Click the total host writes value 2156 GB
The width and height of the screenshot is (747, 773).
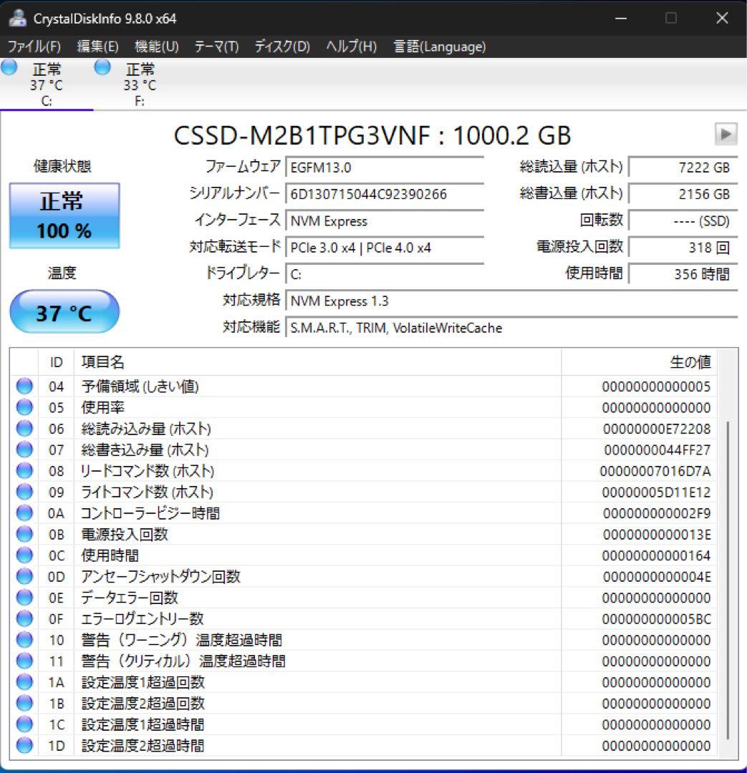pyautogui.click(x=683, y=194)
